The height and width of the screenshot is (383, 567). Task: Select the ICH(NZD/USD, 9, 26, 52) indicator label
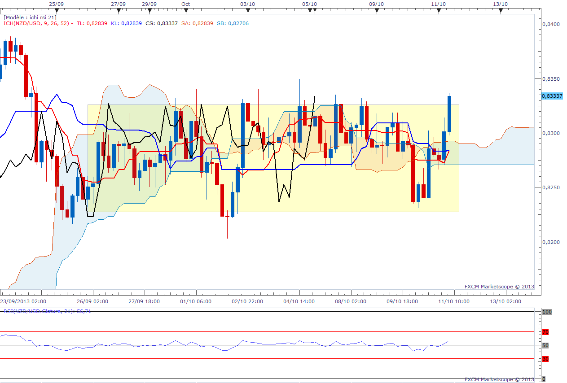(x=37, y=23)
